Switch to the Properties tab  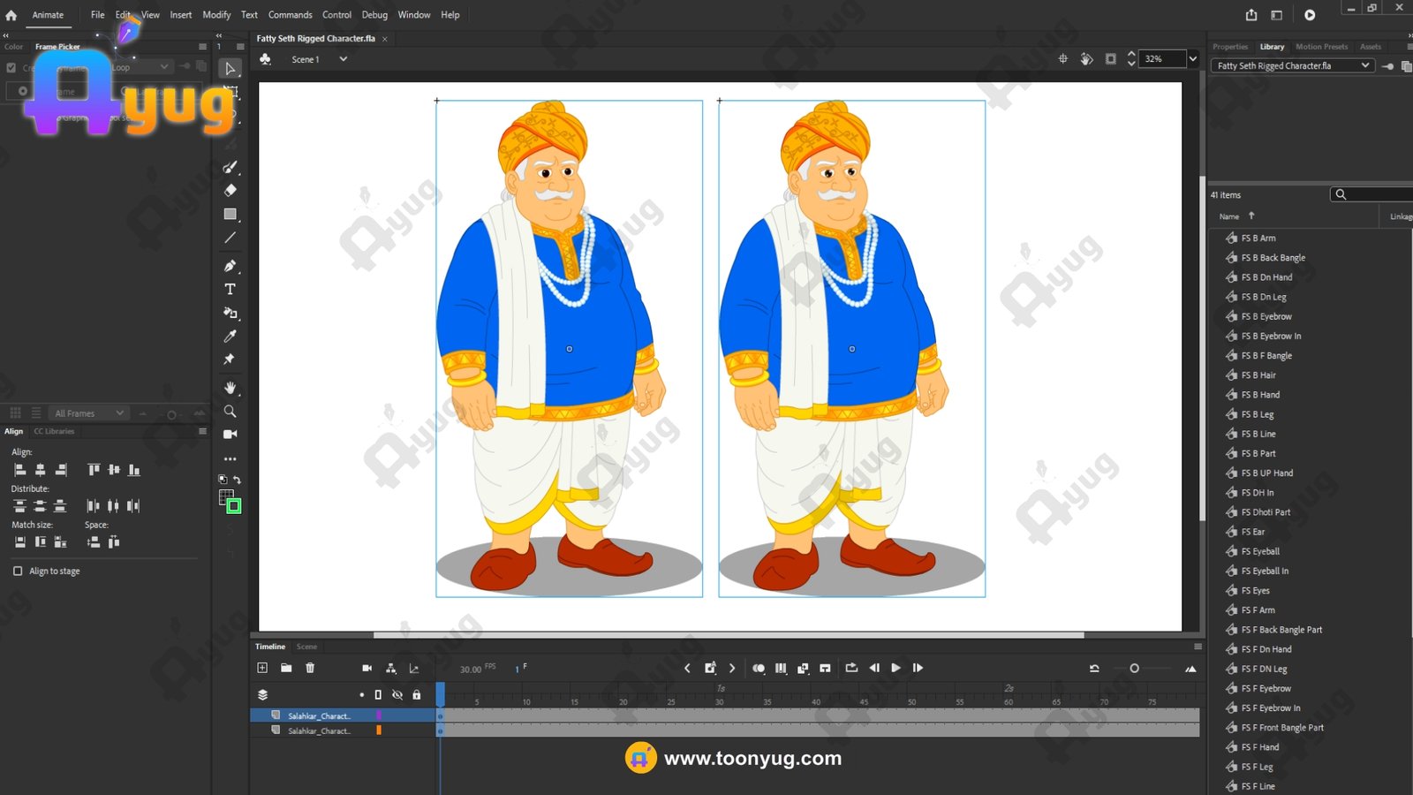coord(1230,47)
